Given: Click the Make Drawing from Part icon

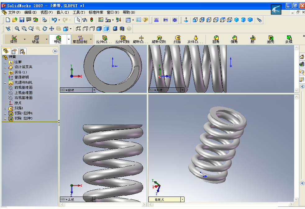Looking at the screenshot, I should click(29, 20).
